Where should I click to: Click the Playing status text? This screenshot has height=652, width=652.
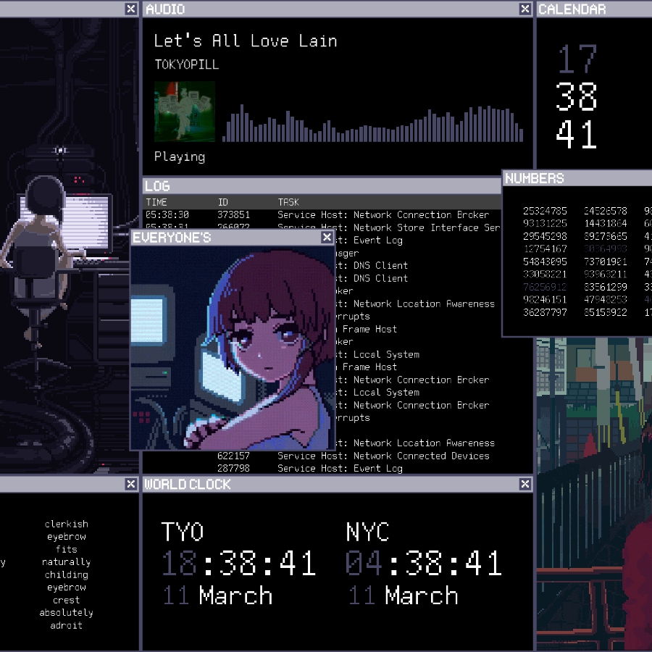tap(180, 156)
